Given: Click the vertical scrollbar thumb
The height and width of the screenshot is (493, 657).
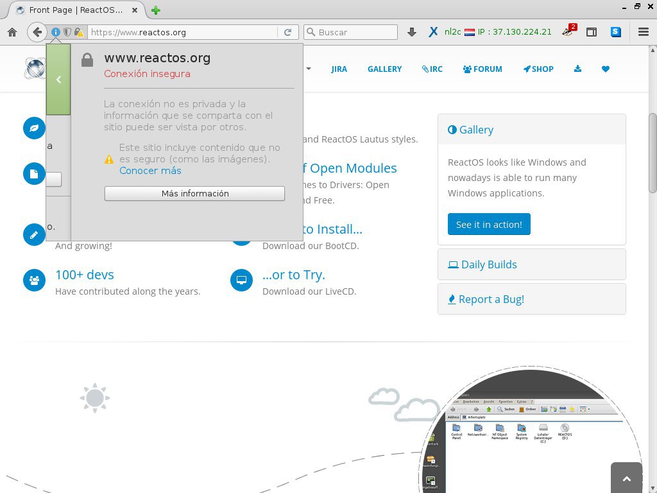Looking at the screenshot, I should pos(653,153).
